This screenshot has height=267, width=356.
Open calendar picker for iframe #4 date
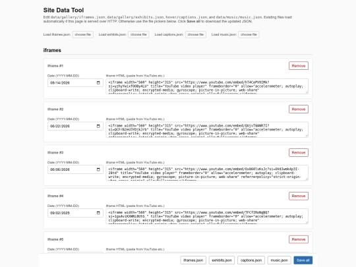(98, 213)
